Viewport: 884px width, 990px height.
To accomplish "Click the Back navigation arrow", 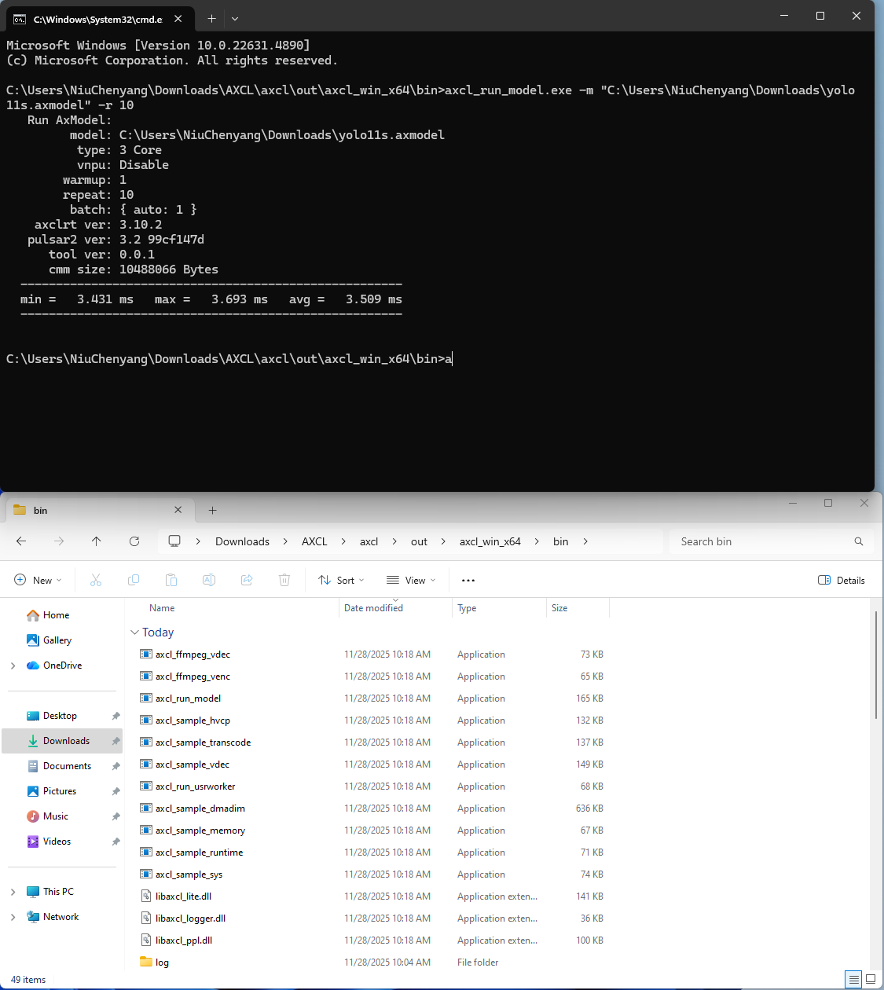I will 21,541.
